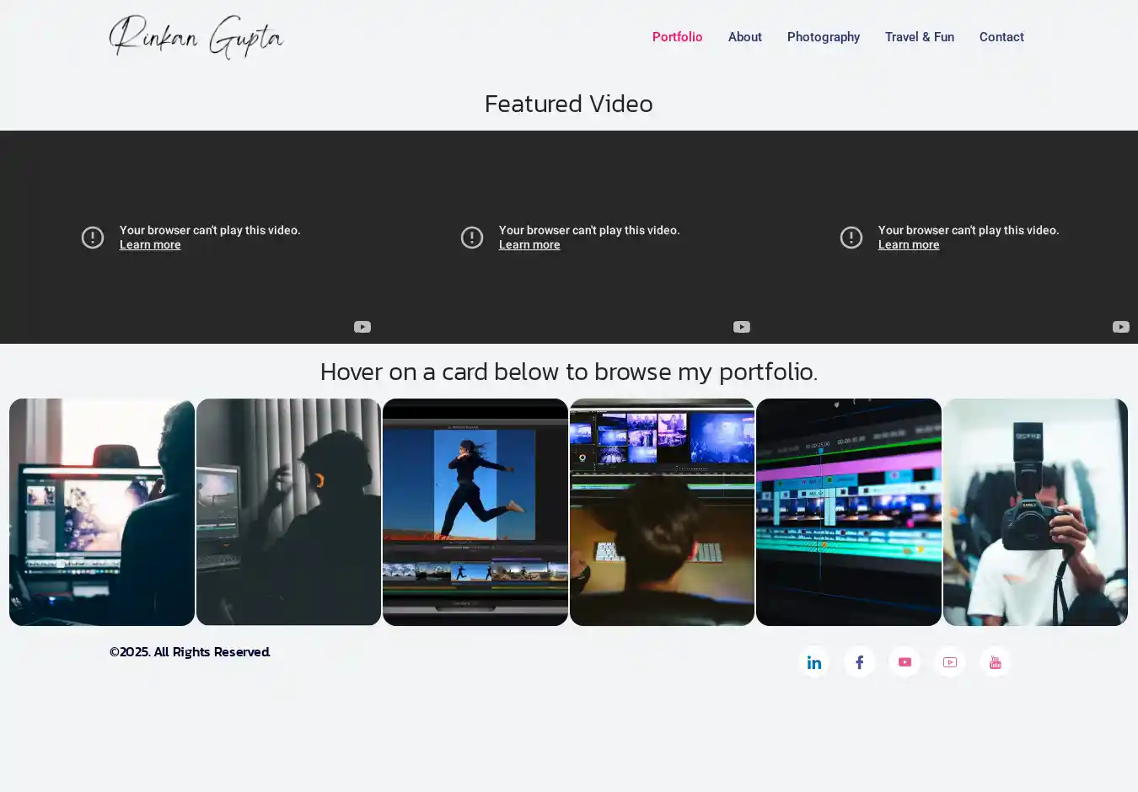Open the colorful editing timeline card
The width and height of the screenshot is (1138, 792).
click(x=848, y=511)
